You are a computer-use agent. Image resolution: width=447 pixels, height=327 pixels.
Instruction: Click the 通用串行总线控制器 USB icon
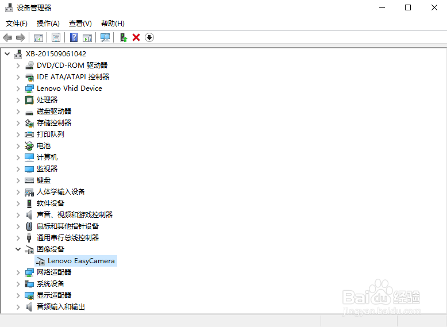(x=29, y=238)
